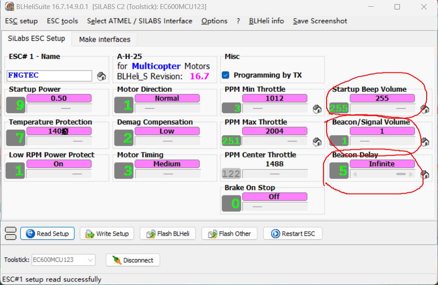
Task: Click the Disconnect button
Action: (133, 260)
